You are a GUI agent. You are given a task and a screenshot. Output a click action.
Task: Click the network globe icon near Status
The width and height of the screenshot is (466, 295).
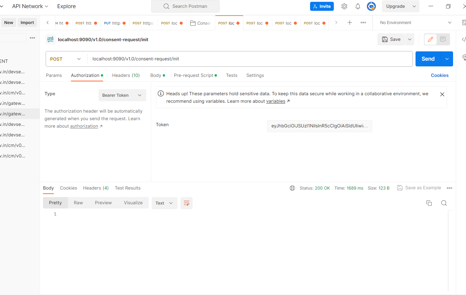pos(292,188)
